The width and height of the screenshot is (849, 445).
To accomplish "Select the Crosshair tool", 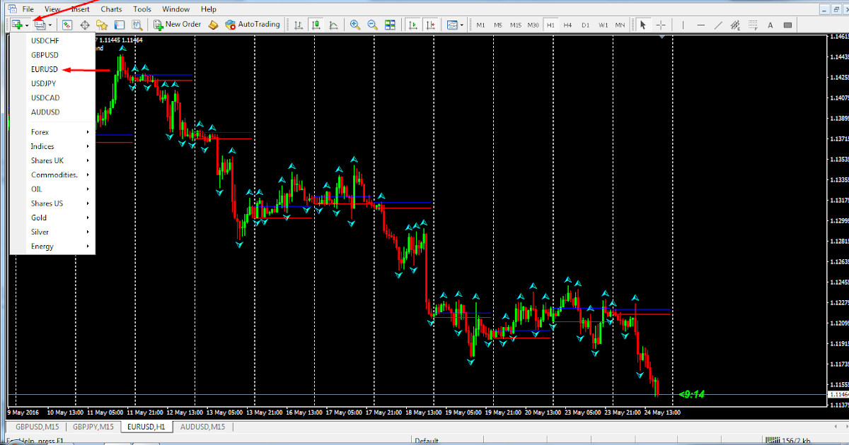I will pyautogui.click(x=659, y=24).
